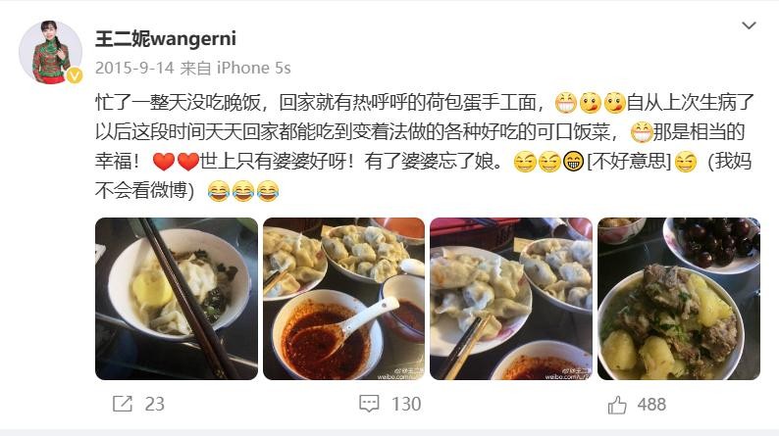Image resolution: width=779 pixels, height=436 pixels.
Task: Click the yellow verified V badge
Action: click(75, 75)
